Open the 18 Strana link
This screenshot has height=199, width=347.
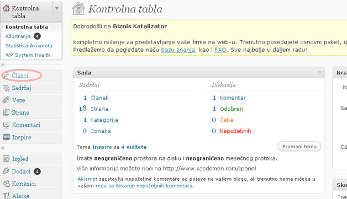[x=93, y=109]
